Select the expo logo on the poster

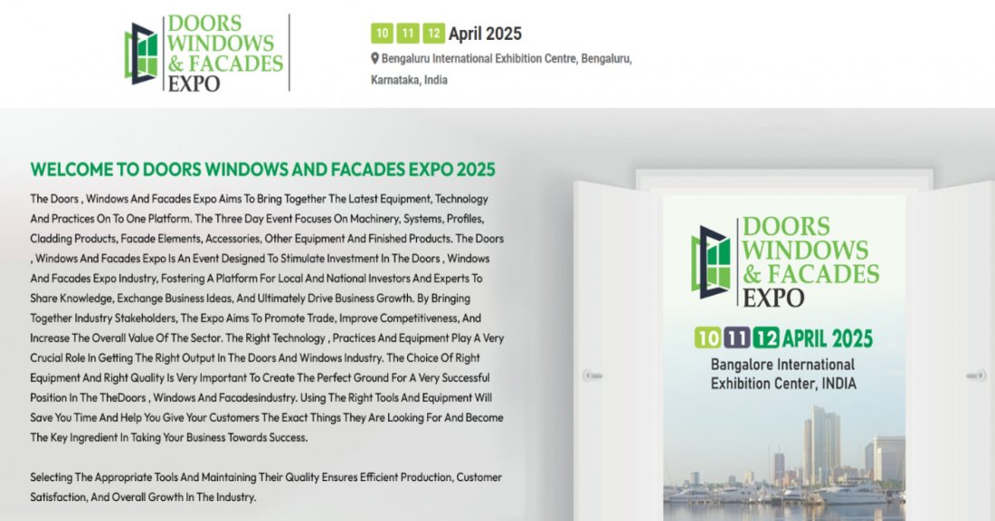click(x=787, y=262)
